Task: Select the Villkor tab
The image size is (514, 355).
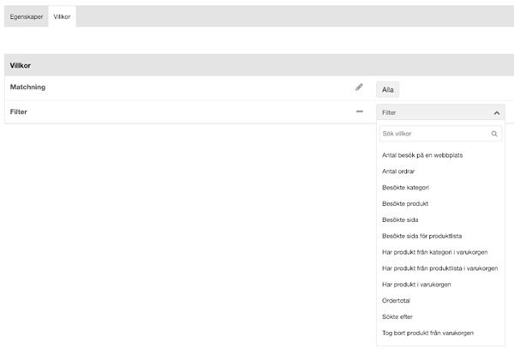Action: pyautogui.click(x=62, y=16)
